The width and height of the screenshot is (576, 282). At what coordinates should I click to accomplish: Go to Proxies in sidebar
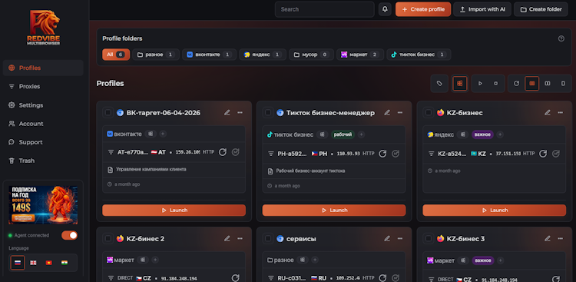point(43,86)
